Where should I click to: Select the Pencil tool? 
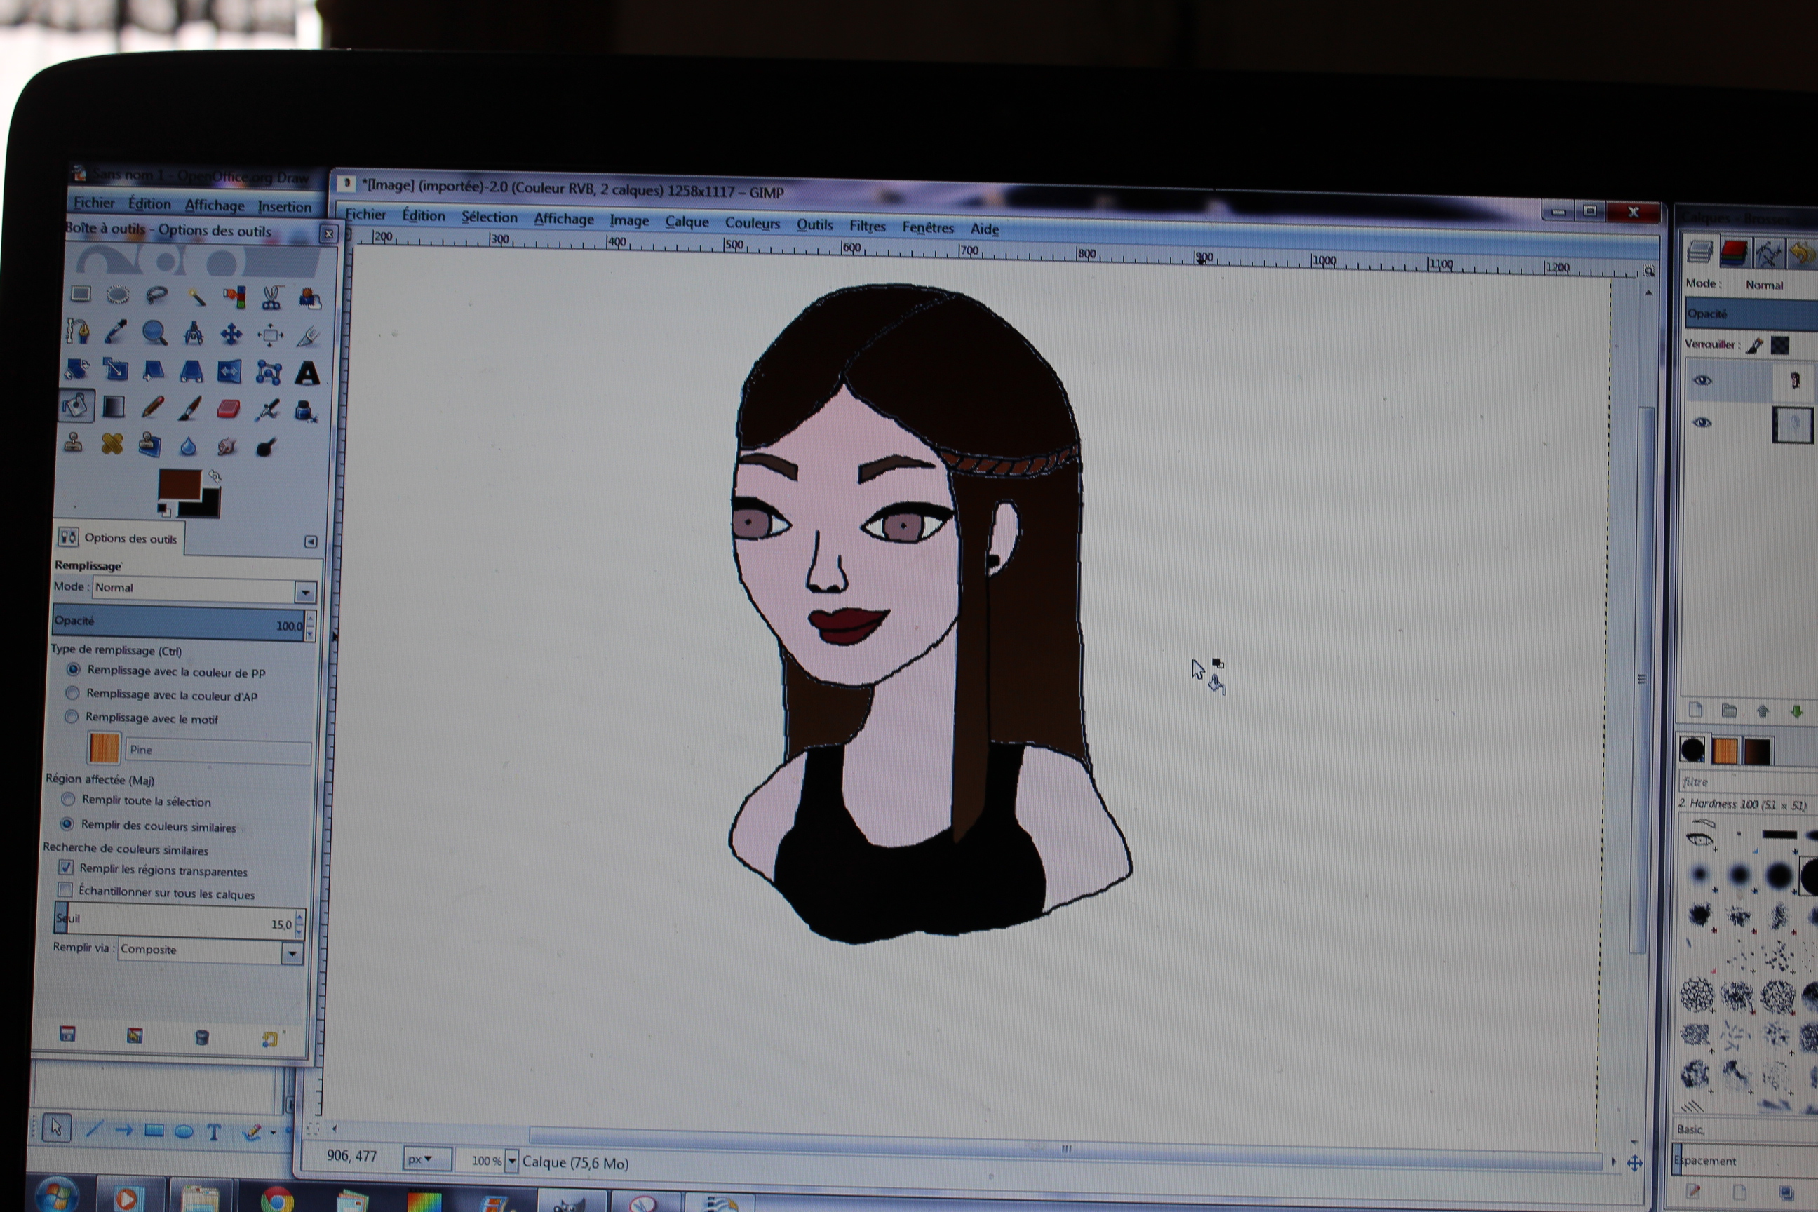pyautogui.click(x=153, y=408)
